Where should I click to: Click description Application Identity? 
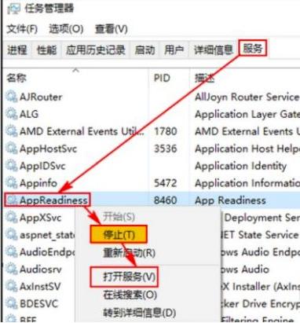[240, 166]
